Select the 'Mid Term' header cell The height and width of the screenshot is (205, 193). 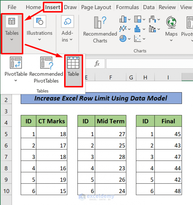[111, 121]
